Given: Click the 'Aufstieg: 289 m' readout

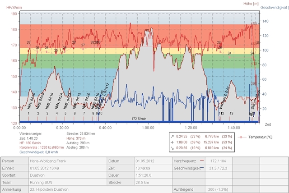Looking at the screenshot, I should tap(78, 143).
